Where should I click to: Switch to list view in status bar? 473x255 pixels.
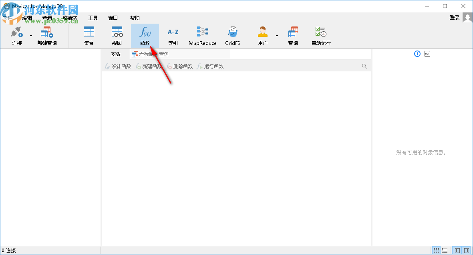pyautogui.click(x=445, y=251)
